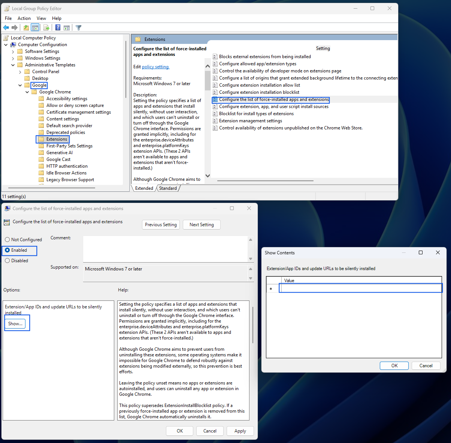Image resolution: width=451 pixels, height=443 pixels.
Task: Click the Next Setting button
Action: click(202, 224)
